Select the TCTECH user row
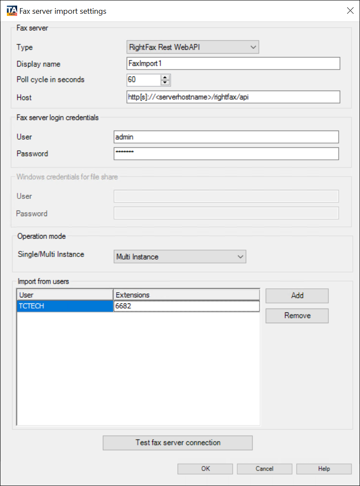 coord(65,306)
